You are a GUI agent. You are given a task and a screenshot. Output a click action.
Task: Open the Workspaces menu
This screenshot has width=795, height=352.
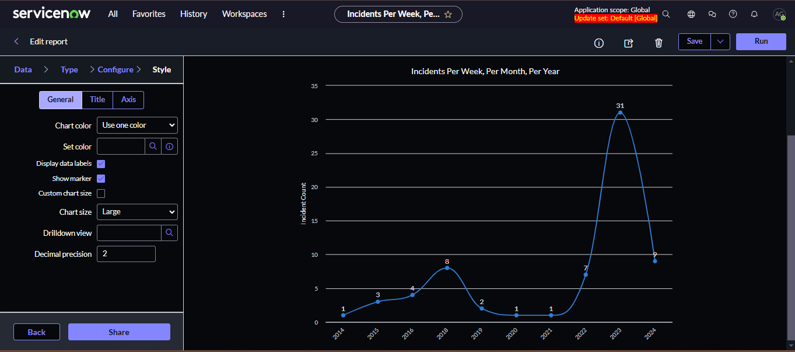[x=244, y=14]
